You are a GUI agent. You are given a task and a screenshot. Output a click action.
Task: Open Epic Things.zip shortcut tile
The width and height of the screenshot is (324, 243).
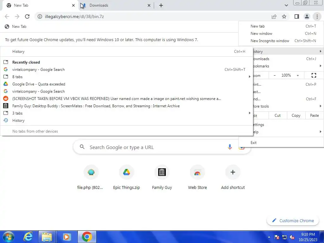coord(127,178)
